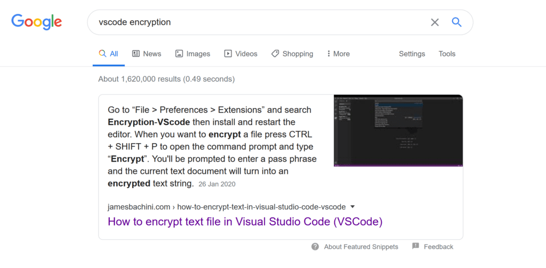The image size is (546, 268).
Task: Select the All tab
Action: tap(109, 54)
